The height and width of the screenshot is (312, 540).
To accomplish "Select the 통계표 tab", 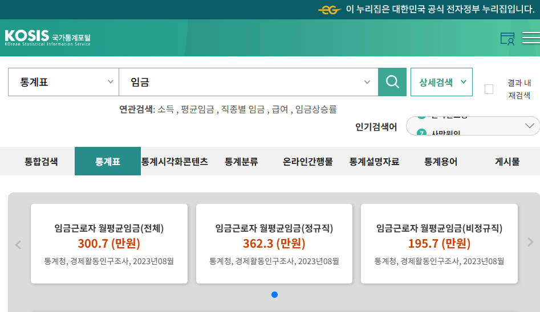I will pos(108,161).
